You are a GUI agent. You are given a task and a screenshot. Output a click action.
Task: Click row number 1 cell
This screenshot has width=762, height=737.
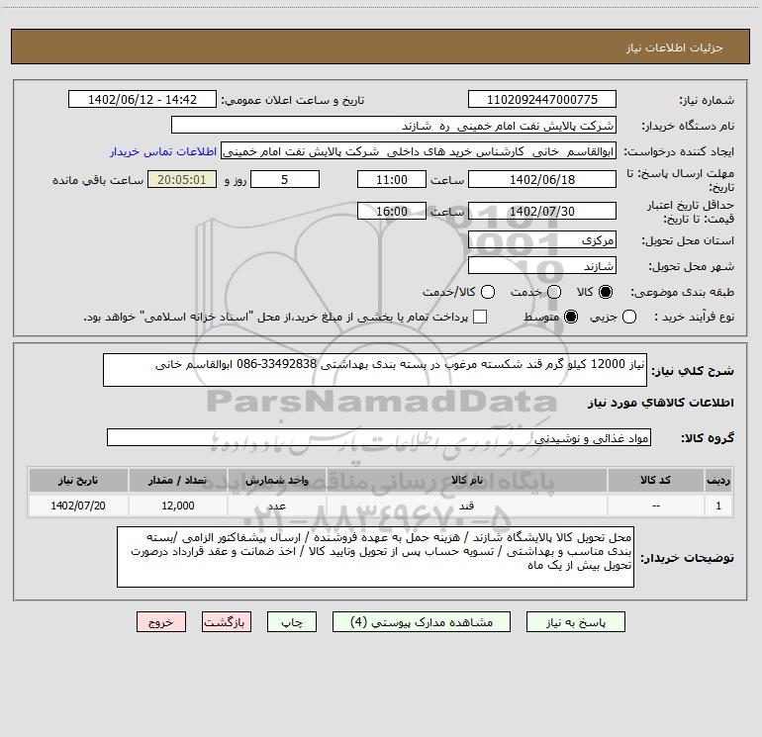coord(718,506)
